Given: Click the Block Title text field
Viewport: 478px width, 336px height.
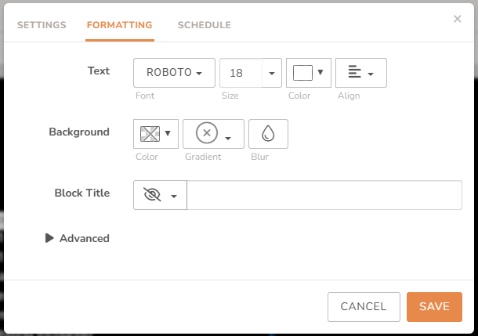Looking at the screenshot, I should coord(324,195).
